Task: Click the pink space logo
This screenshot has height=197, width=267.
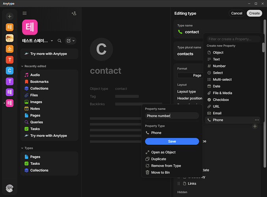Action: coord(30,27)
